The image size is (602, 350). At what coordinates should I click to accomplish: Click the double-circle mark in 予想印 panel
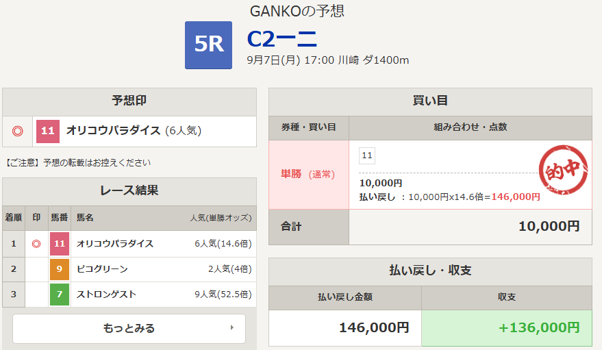click(17, 132)
